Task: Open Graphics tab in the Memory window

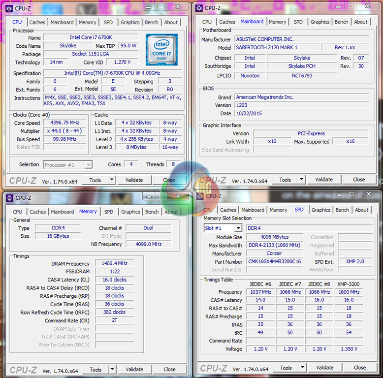Action: pyautogui.click(x=130, y=212)
